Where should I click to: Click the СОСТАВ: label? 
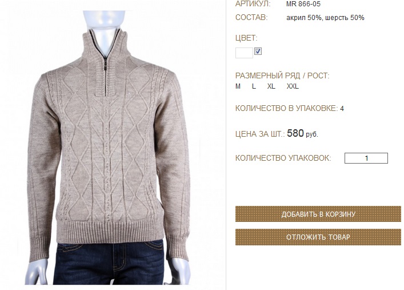click(x=251, y=18)
